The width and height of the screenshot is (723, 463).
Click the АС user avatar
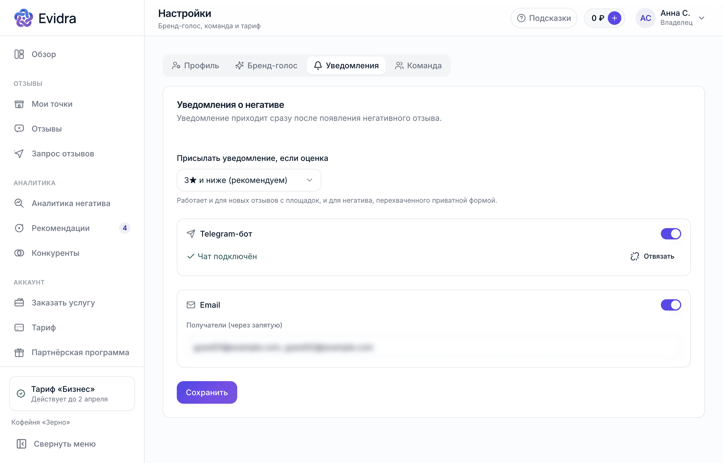(x=646, y=18)
